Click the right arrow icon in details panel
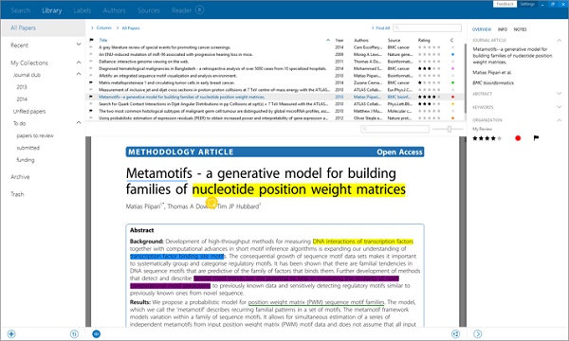Image resolution: width=569 pixels, height=341 pixels. click(478, 333)
